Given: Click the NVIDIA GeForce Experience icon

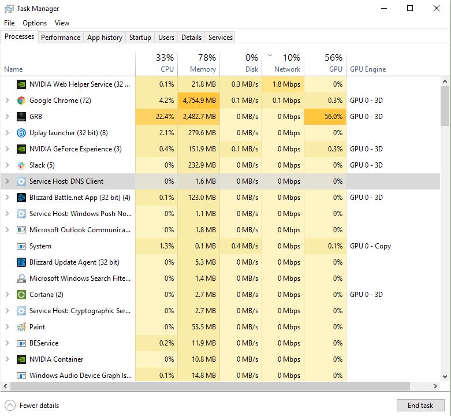Looking at the screenshot, I should click(21, 149).
